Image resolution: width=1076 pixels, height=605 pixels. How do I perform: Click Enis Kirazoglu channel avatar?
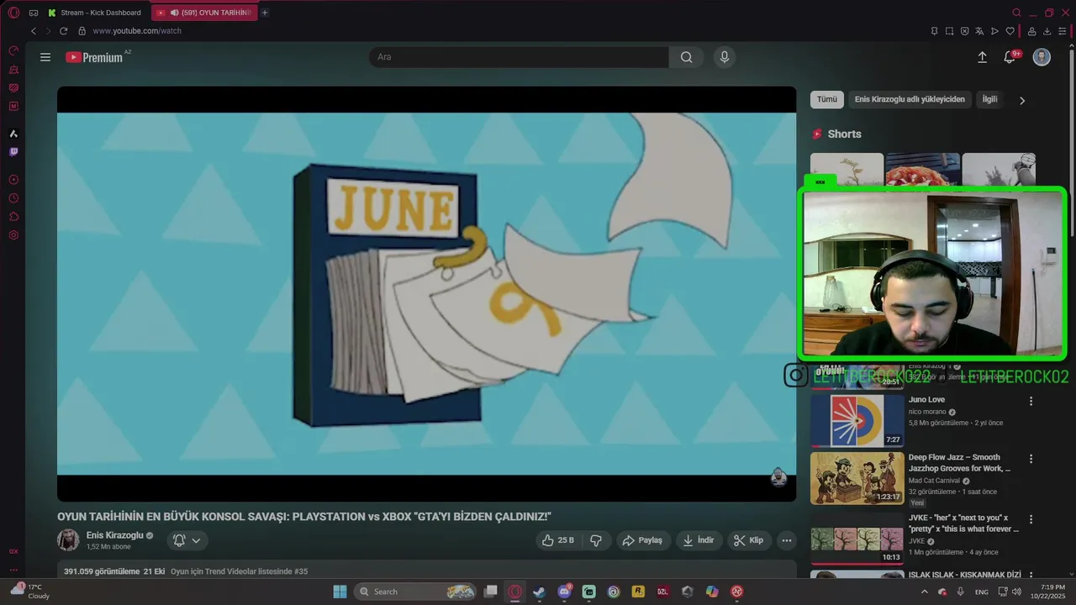click(x=68, y=540)
